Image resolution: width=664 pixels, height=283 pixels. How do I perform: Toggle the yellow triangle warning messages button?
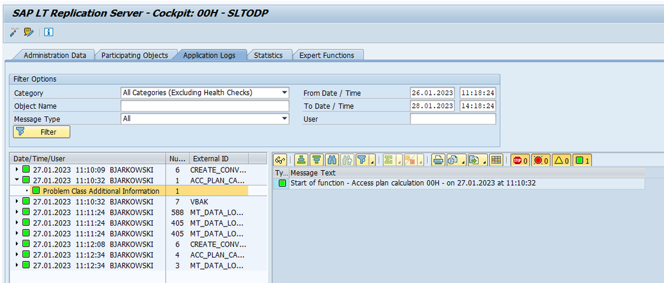click(x=562, y=160)
